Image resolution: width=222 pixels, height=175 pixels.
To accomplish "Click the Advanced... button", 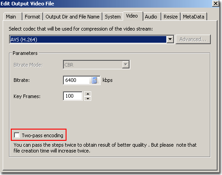I will coord(193,39).
